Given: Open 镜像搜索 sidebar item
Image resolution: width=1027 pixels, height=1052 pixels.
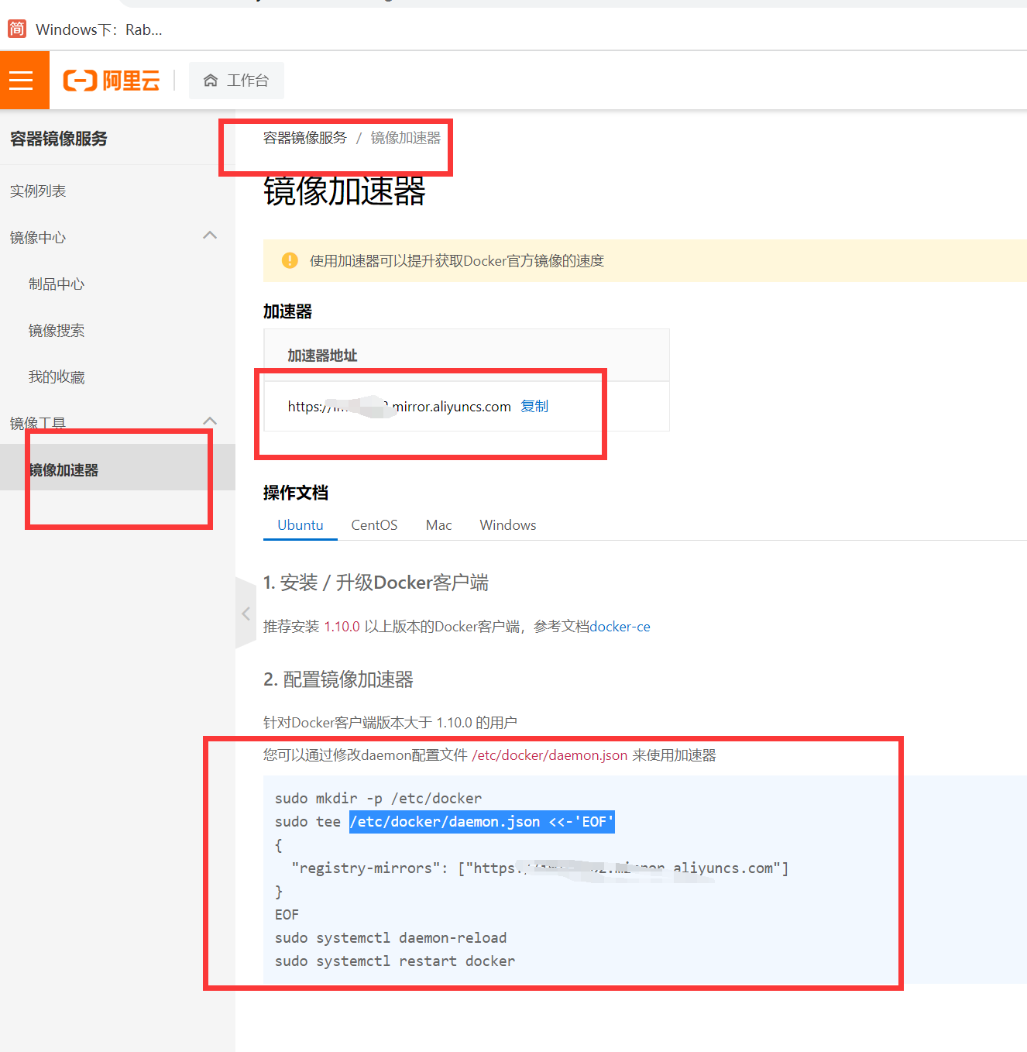Looking at the screenshot, I should 57,331.
